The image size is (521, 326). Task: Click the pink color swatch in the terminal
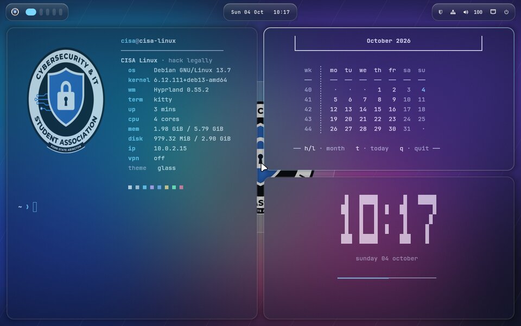point(181,187)
